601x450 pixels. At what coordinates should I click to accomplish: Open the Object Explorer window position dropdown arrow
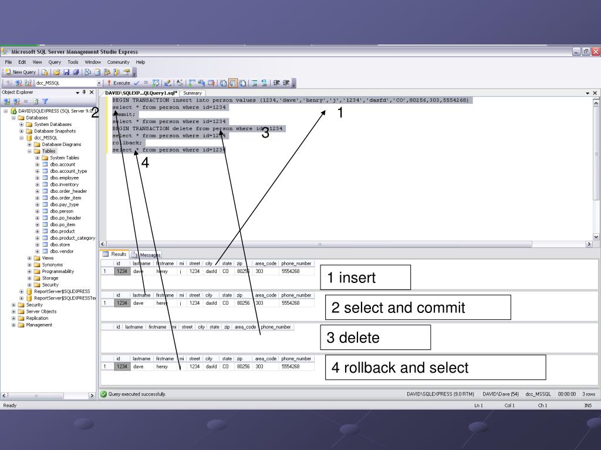point(77,92)
